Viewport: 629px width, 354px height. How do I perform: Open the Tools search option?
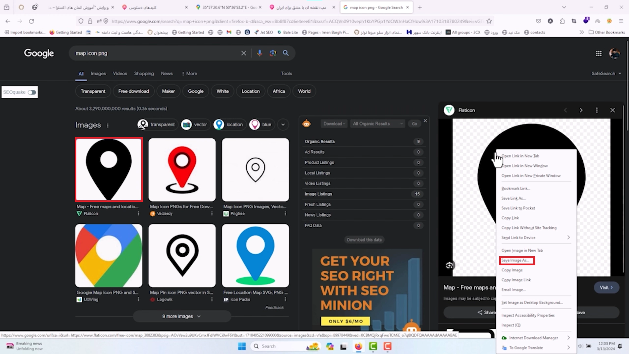(286, 73)
